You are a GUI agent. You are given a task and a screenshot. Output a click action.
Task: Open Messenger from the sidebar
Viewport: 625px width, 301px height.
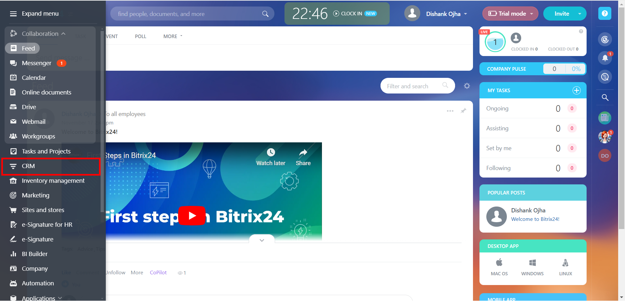36,63
